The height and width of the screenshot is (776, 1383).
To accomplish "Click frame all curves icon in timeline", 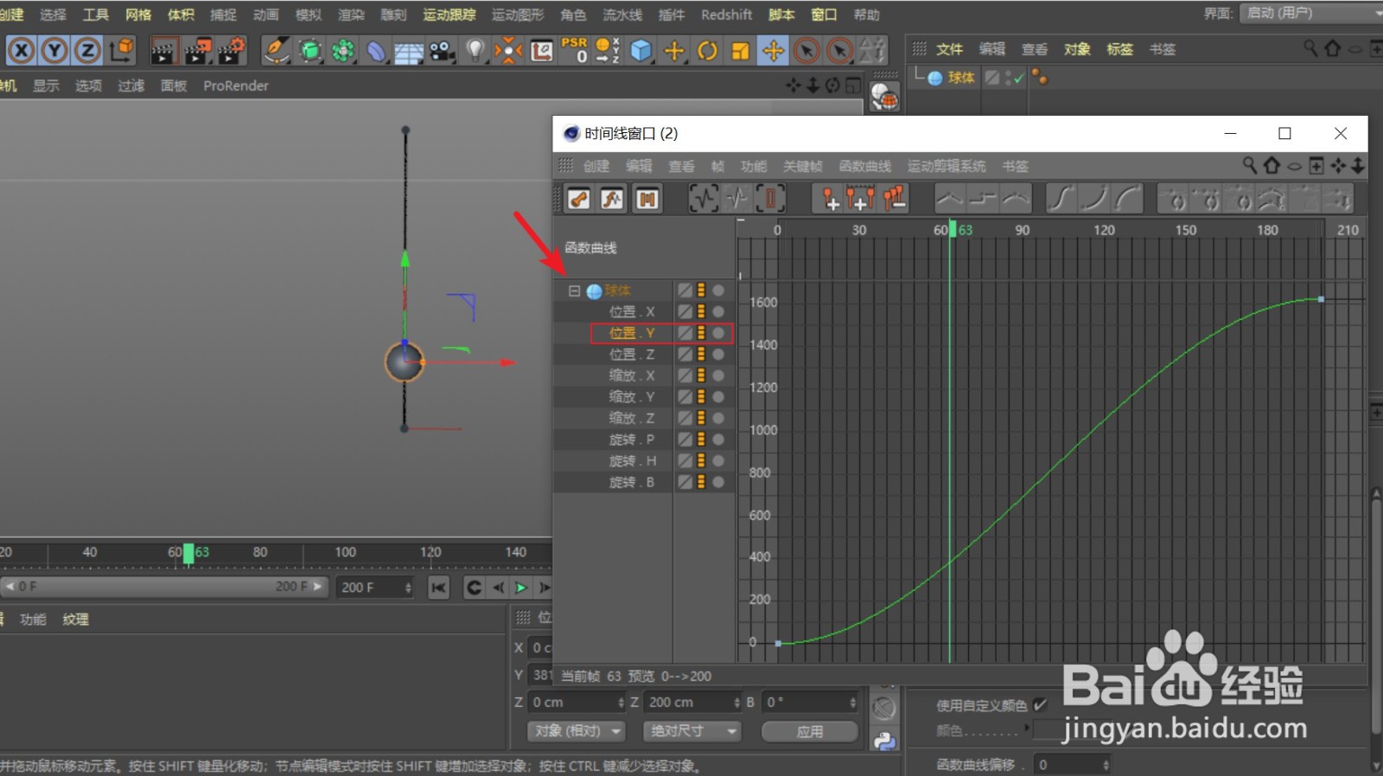I will coord(703,199).
